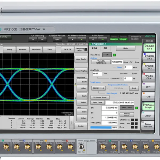This screenshot has width=160, height=160.
Task: Open the scope Time menu
Action: coord(50,50)
